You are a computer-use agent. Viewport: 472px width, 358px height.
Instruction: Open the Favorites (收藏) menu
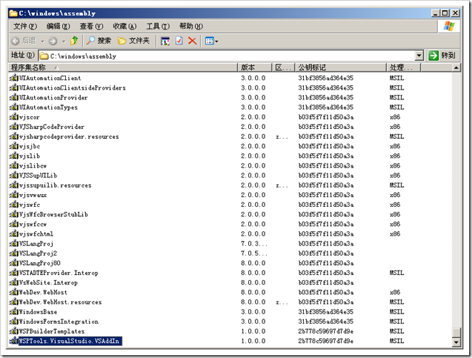coord(124,26)
